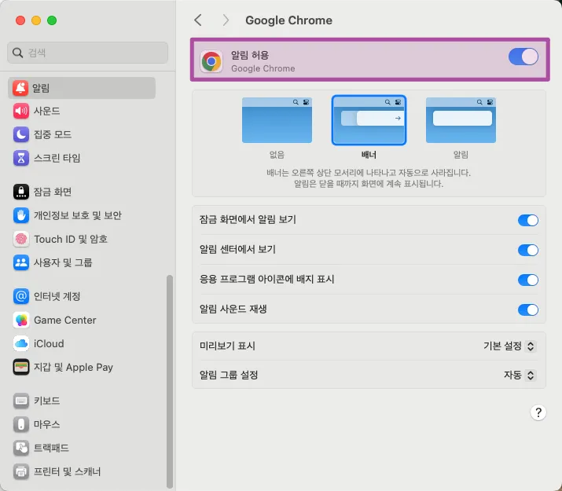Select 잠금 화면 in the sidebar

(53, 192)
